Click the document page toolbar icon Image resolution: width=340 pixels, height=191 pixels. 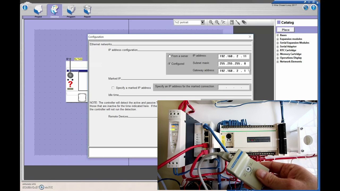click(x=232, y=22)
